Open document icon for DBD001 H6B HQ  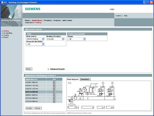coord(54,95)
